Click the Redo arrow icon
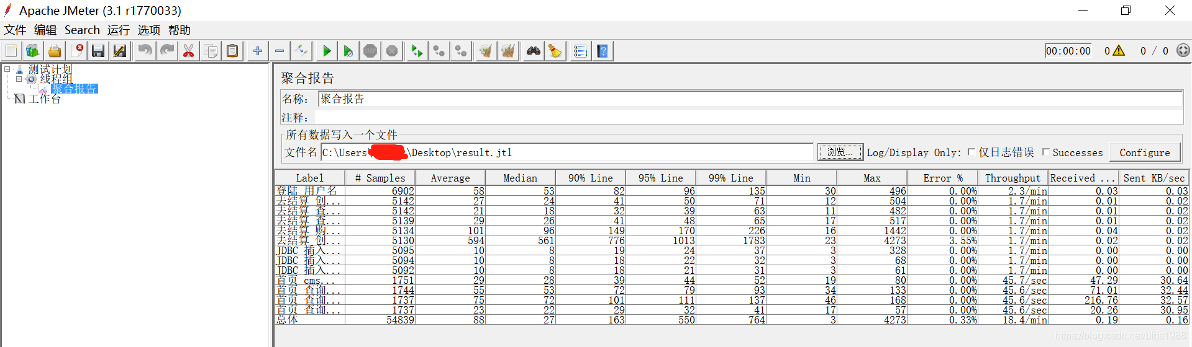The width and height of the screenshot is (1192, 347). [x=166, y=51]
